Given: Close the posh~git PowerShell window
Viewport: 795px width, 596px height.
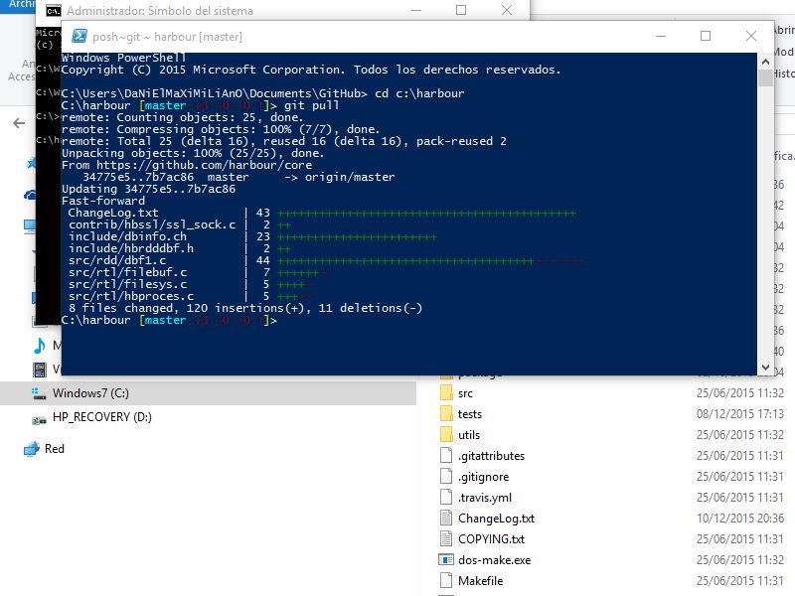Looking at the screenshot, I should (x=750, y=37).
